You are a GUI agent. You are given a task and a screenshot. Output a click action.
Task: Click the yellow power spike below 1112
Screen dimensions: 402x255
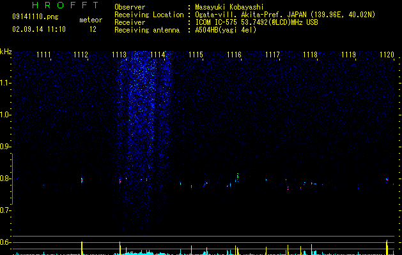pyautogui.click(x=82, y=248)
